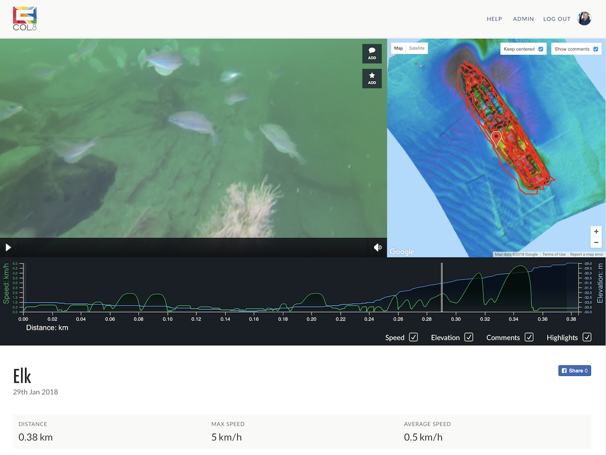The height and width of the screenshot is (455, 606).
Task: Toggle Elevation chart checkbox
Action: tap(469, 337)
